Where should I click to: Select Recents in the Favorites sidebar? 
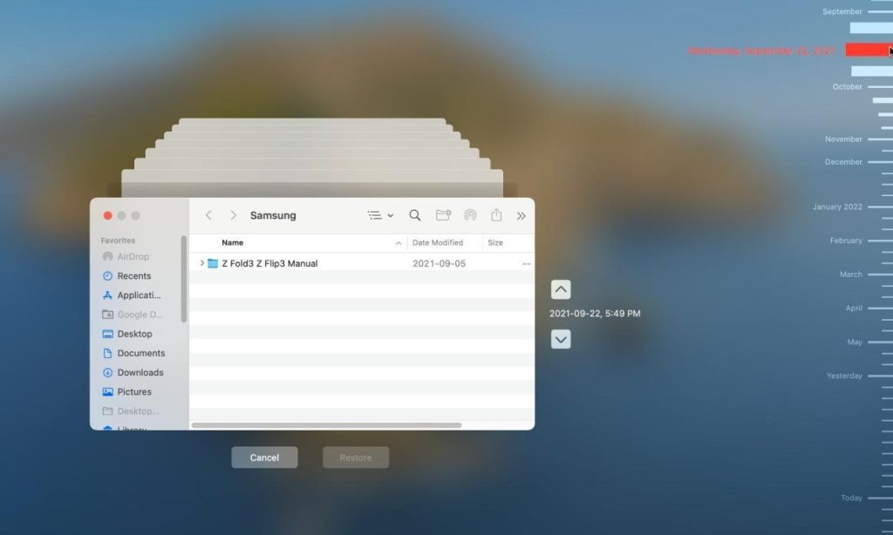(133, 275)
